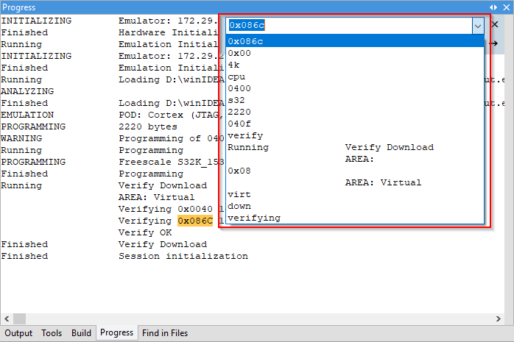This screenshot has height=342, width=514.
Task: Click the X icon beside search box
Action: point(496,25)
